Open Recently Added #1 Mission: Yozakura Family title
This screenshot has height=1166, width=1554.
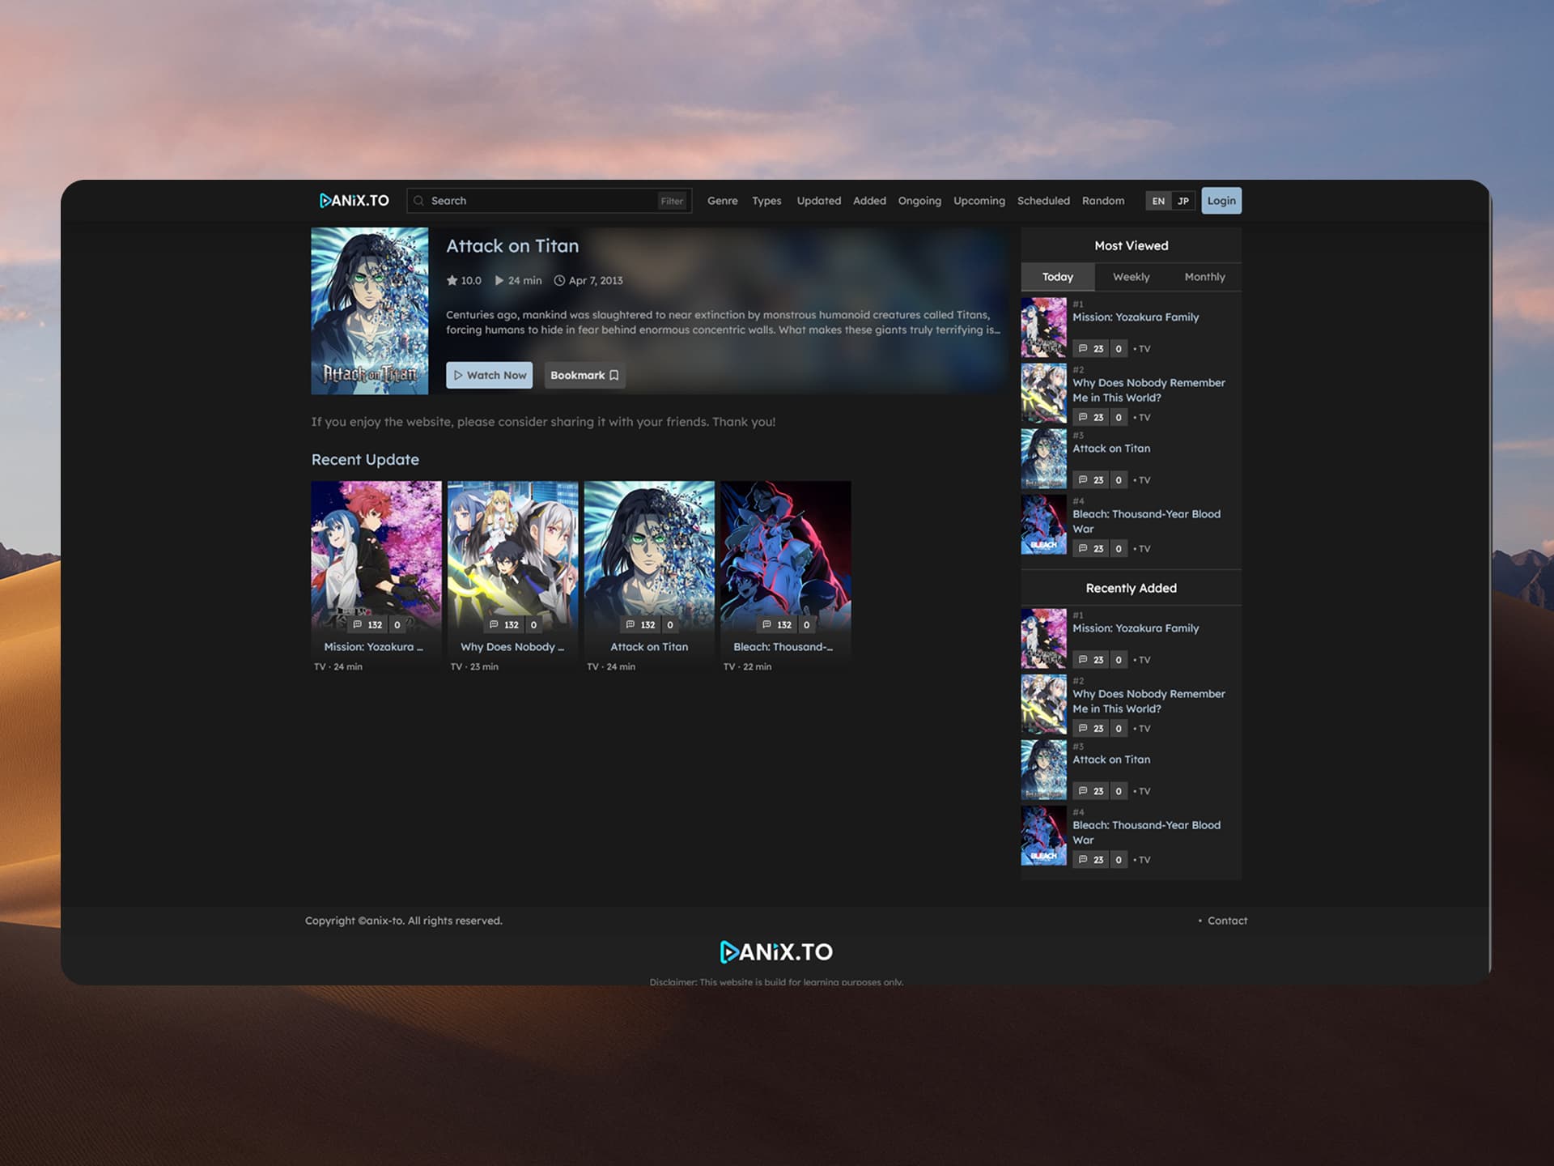[x=1136, y=628]
